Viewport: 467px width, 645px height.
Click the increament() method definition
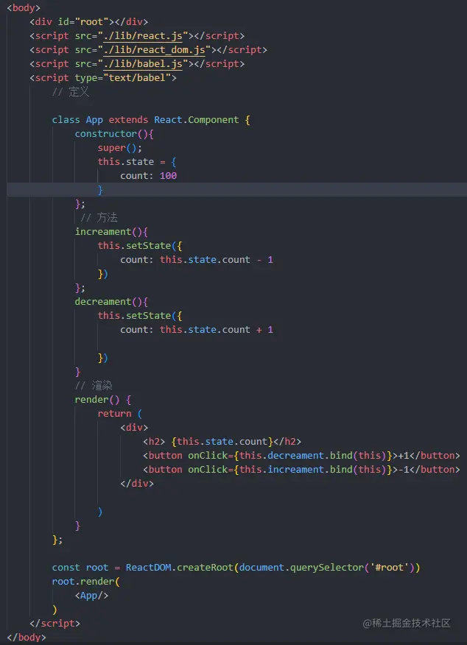point(111,232)
